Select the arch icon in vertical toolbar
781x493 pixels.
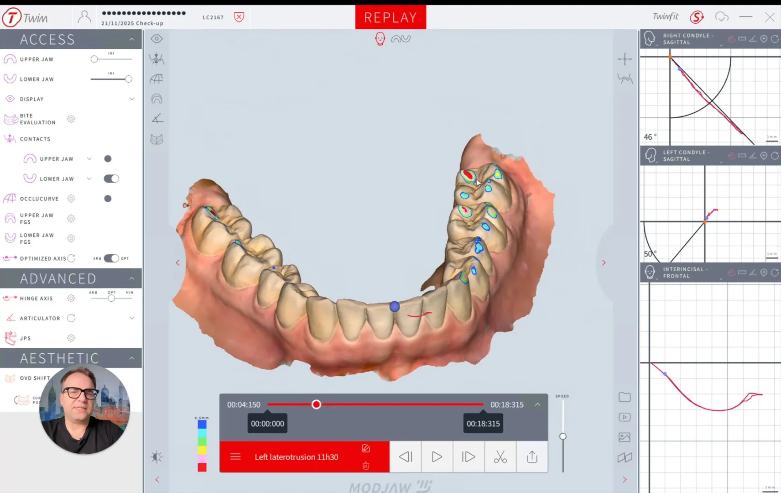[x=156, y=99]
